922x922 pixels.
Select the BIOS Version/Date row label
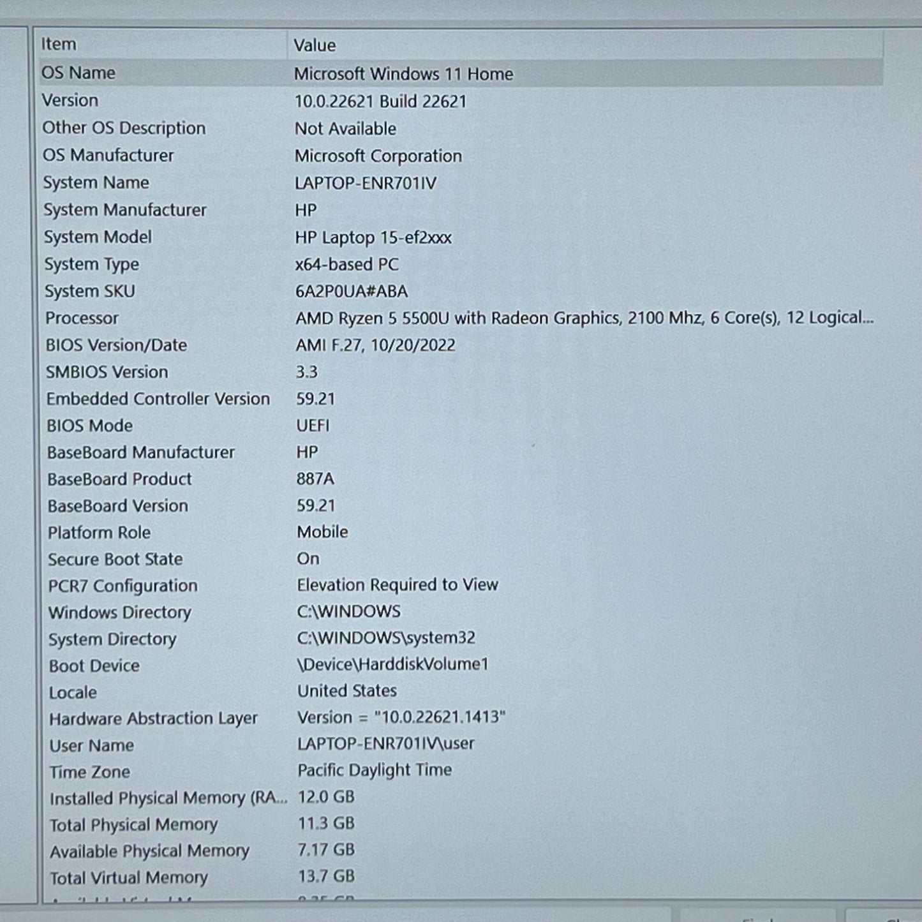[116, 345]
